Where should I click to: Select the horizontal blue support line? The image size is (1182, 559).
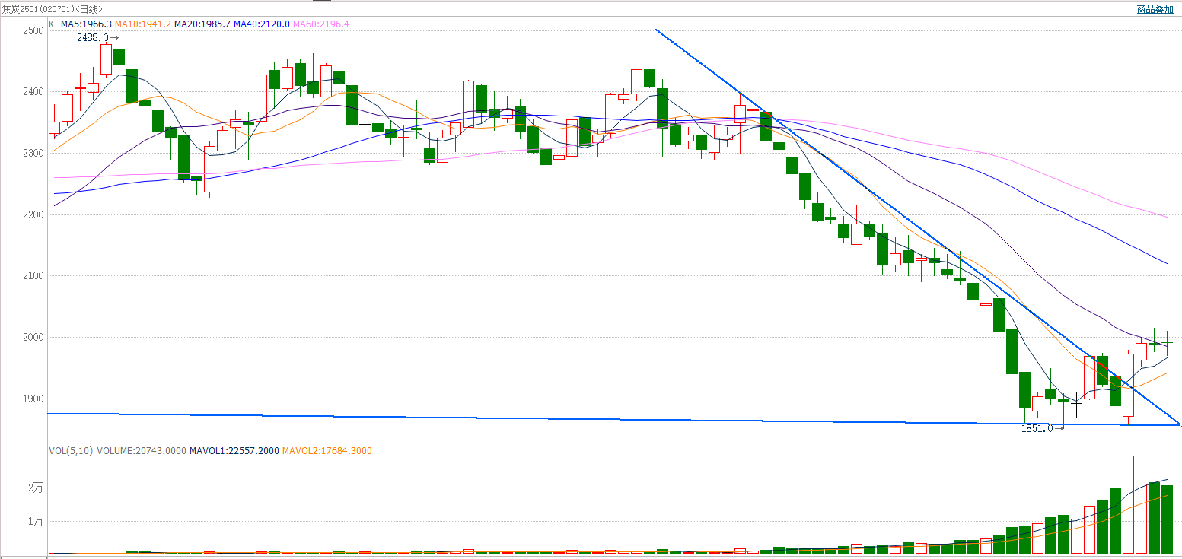[613, 419]
